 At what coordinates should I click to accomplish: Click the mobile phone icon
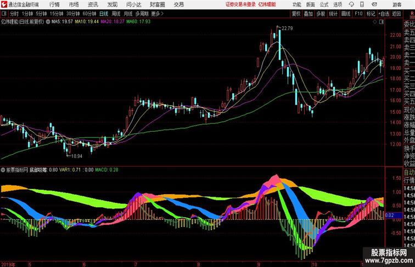click(362, 4)
